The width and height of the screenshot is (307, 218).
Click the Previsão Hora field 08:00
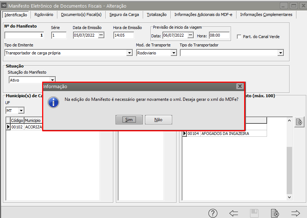click(219, 36)
